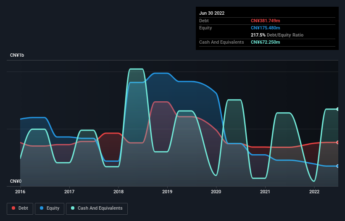Screen dimensions: 345x221
Task: Click the teal dot in Cash legend
Action: click(x=73, y=208)
